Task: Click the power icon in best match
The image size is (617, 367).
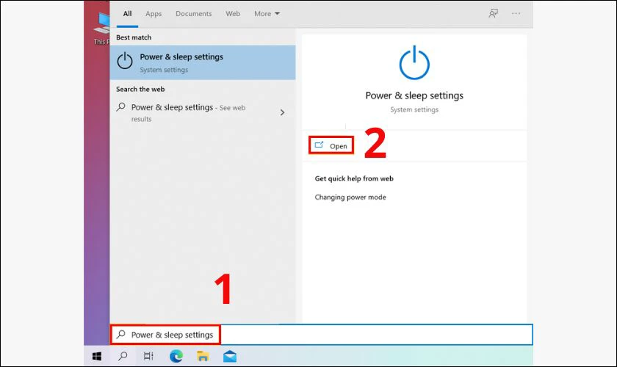Action: coord(125,61)
